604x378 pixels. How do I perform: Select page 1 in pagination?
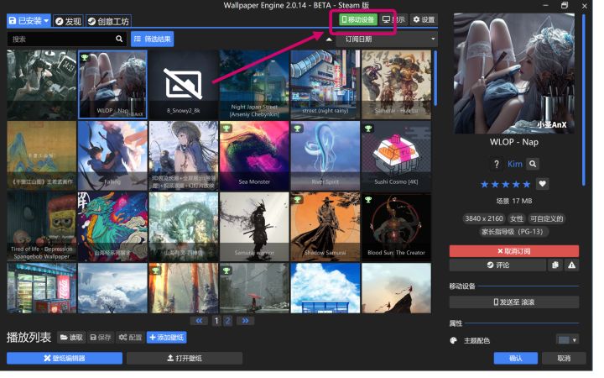(216, 321)
